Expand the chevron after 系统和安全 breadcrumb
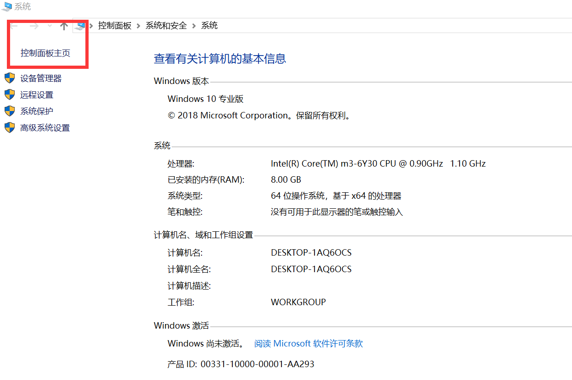Screen dimensions: 572x380 pyautogui.click(x=194, y=26)
